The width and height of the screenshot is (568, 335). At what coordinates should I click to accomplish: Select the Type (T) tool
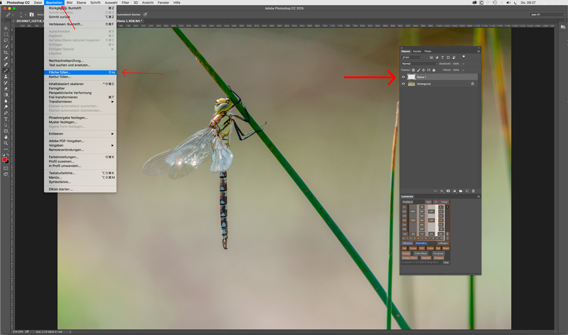pos(6,119)
